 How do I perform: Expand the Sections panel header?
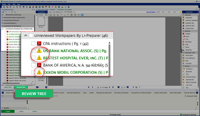pos(3,108)
